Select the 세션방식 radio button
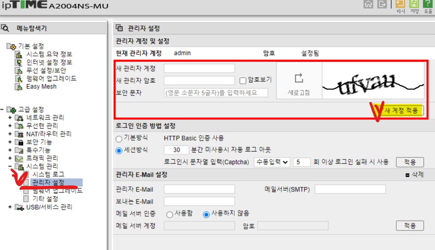 [119, 151]
